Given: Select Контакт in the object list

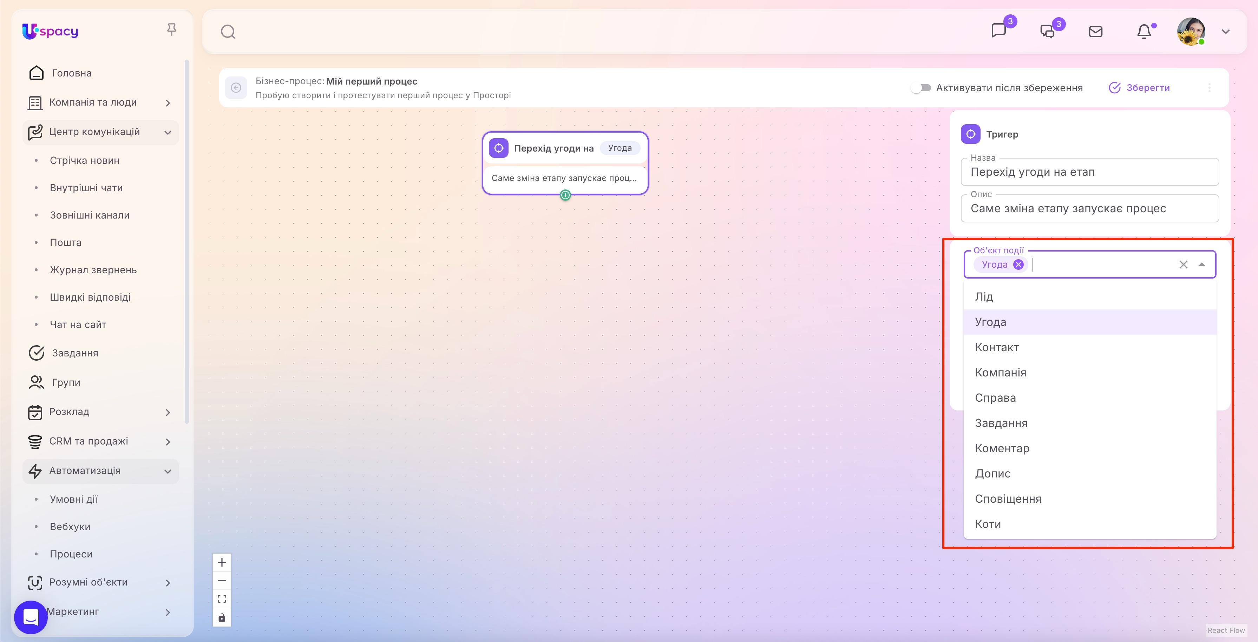Looking at the screenshot, I should (996, 347).
